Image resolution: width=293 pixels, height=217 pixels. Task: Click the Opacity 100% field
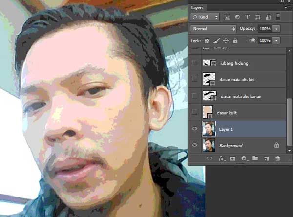tap(265, 29)
